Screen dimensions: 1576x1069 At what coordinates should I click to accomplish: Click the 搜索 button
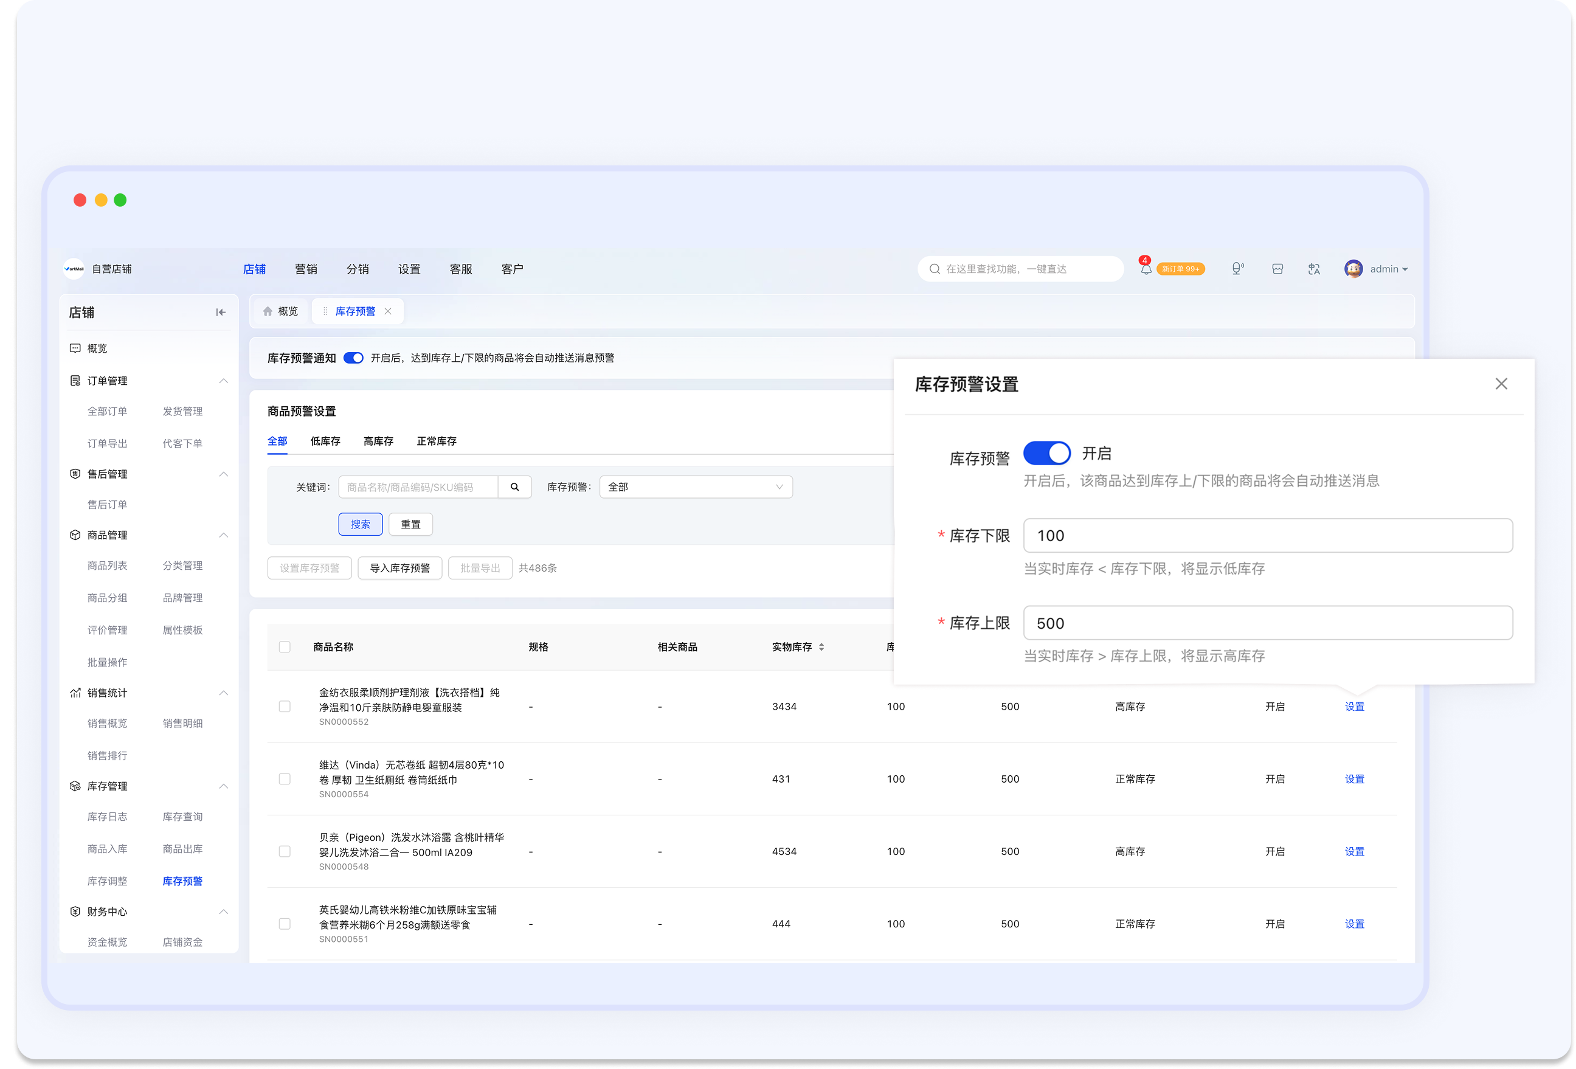[x=360, y=524]
